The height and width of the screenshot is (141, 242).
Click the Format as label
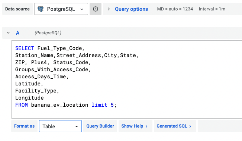[25, 126]
